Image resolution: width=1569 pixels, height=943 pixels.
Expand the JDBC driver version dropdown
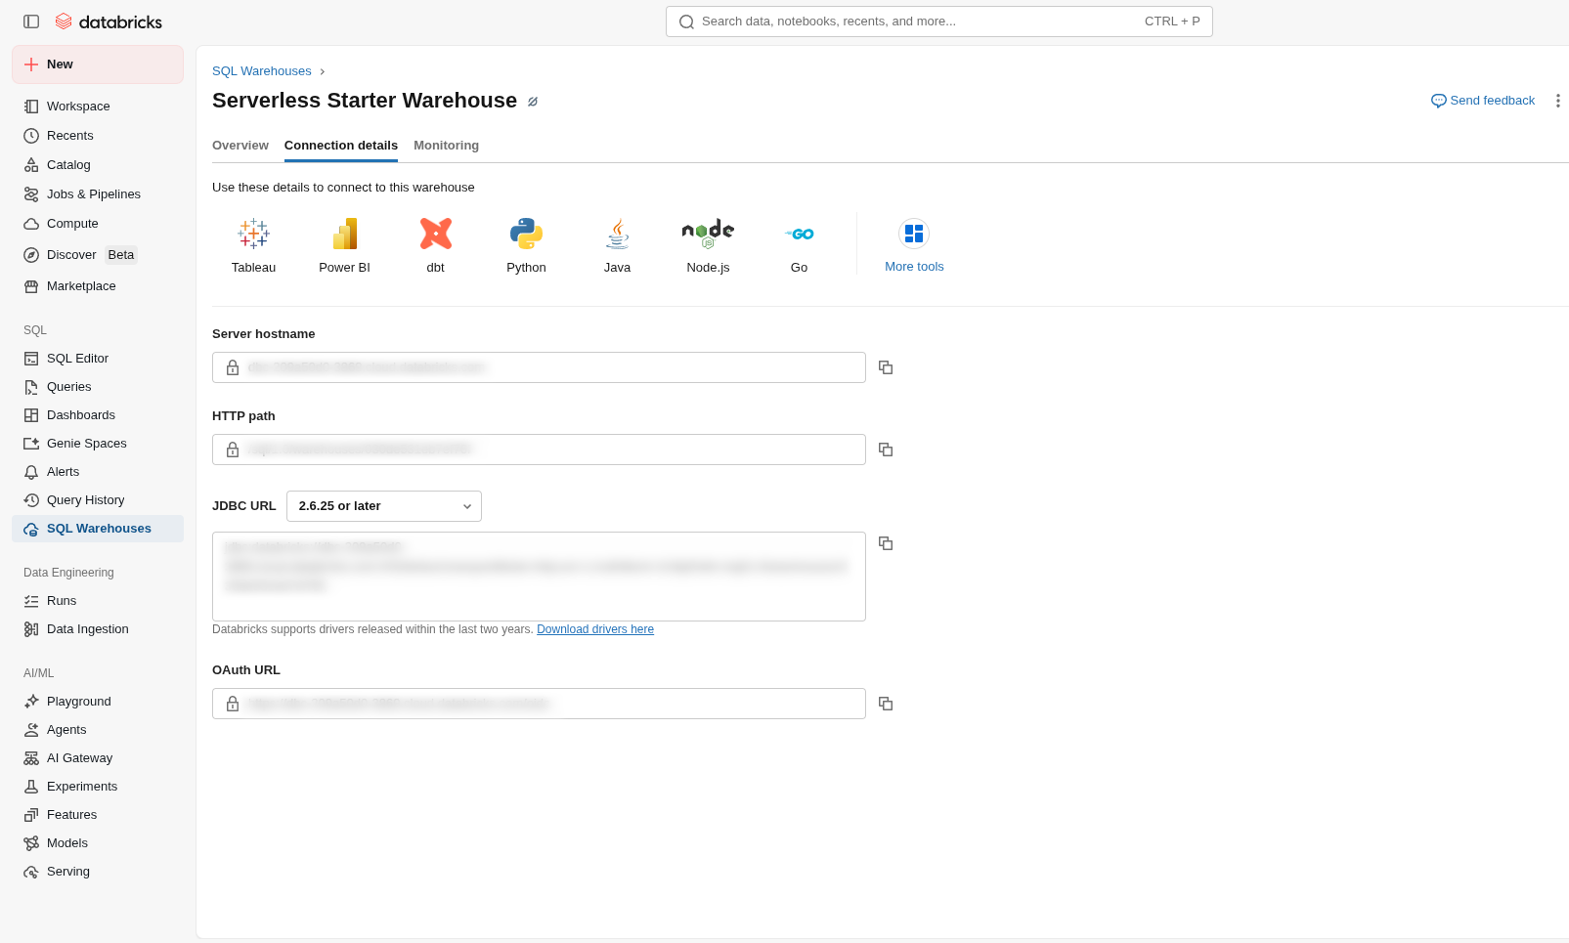click(384, 506)
